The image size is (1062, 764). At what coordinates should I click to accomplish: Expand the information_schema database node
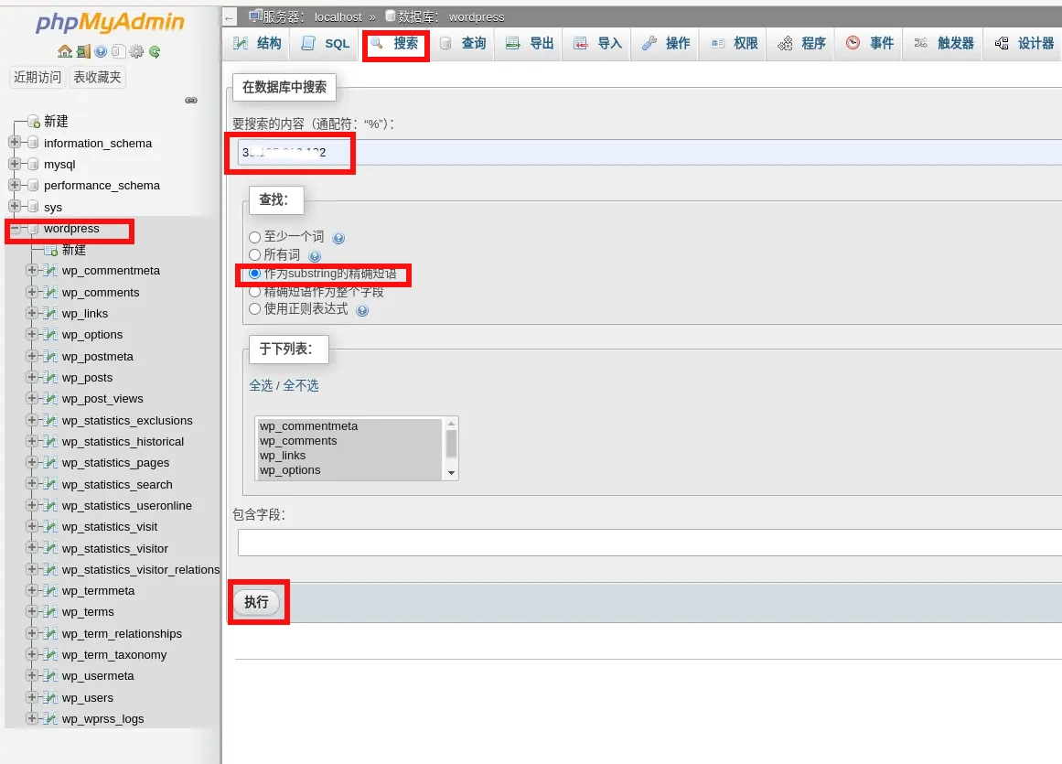click(x=15, y=142)
